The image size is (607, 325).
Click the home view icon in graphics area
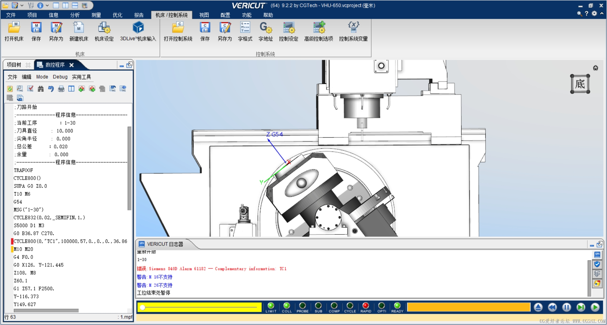(x=595, y=68)
